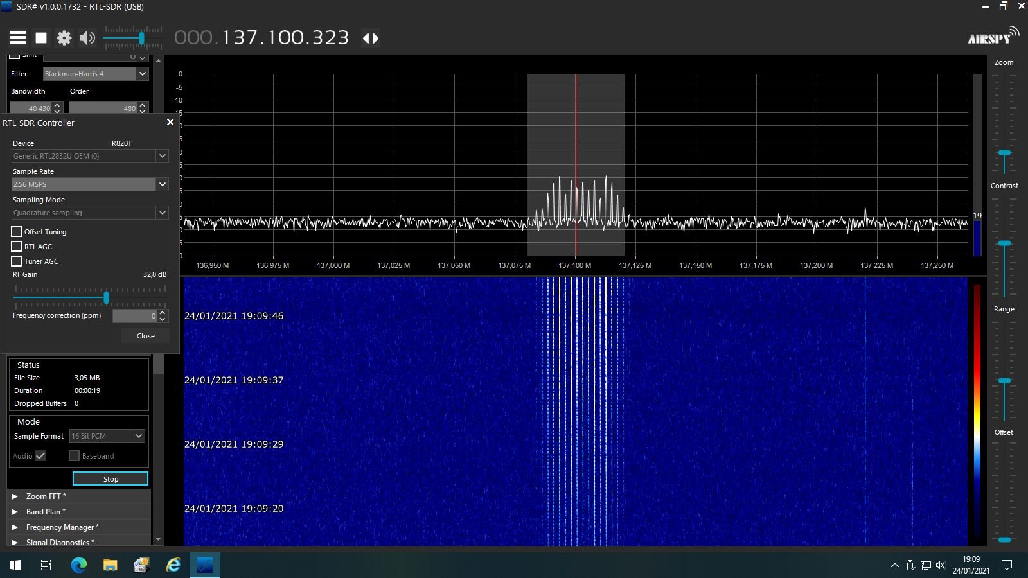
Task: Enable the RTL AGC checkbox
Action: 17,247
